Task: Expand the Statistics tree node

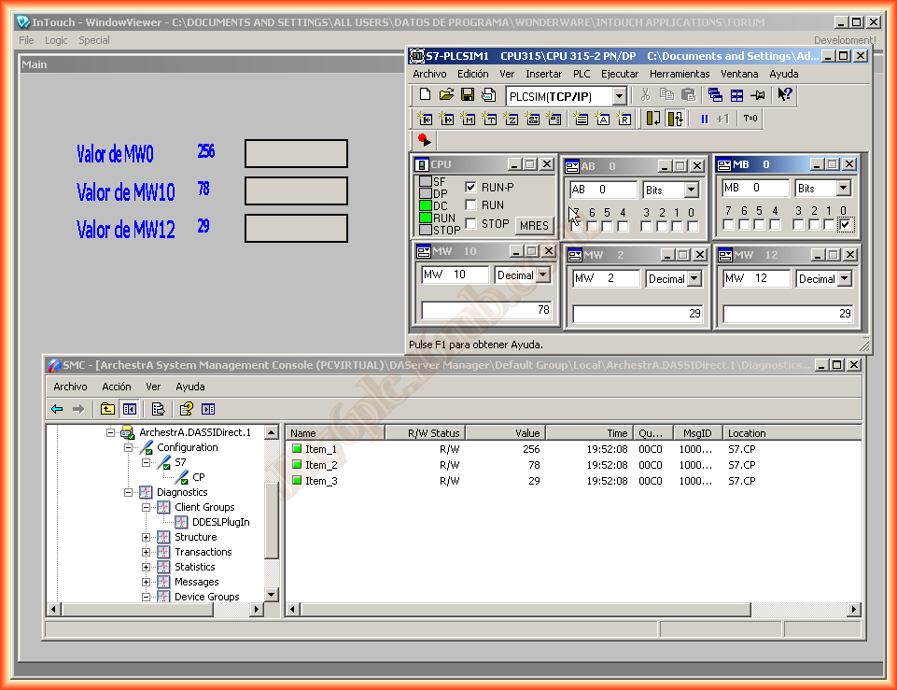Action: point(147,567)
